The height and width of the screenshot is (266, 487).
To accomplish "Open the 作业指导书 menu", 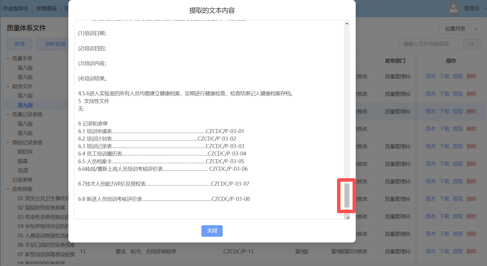I will [x=16, y=8].
